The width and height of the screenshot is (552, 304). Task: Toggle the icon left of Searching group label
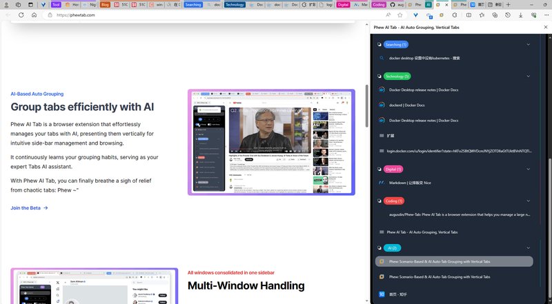[x=379, y=45]
